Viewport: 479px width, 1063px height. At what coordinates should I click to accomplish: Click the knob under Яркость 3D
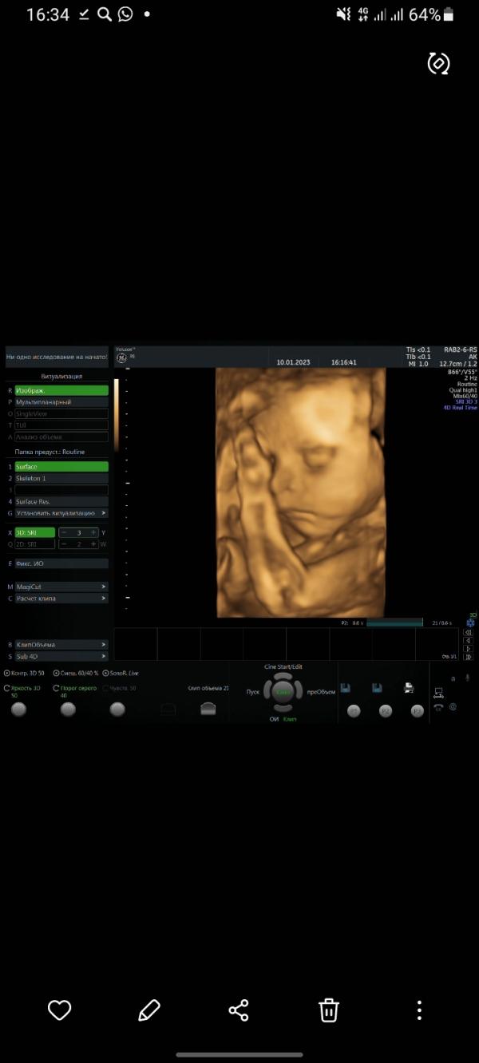(19, 709)
